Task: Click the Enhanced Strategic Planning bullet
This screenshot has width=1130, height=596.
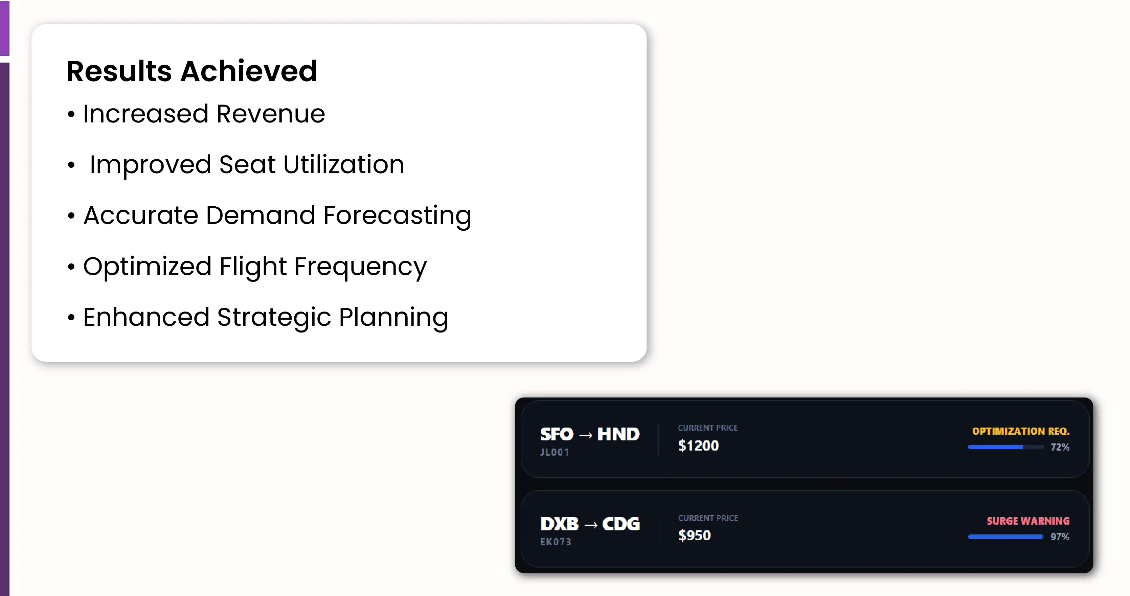Action: click(x=265, y=317)
